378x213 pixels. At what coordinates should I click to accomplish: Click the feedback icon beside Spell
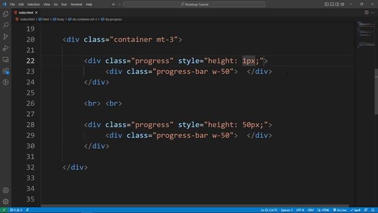click(x=366, y=210)
